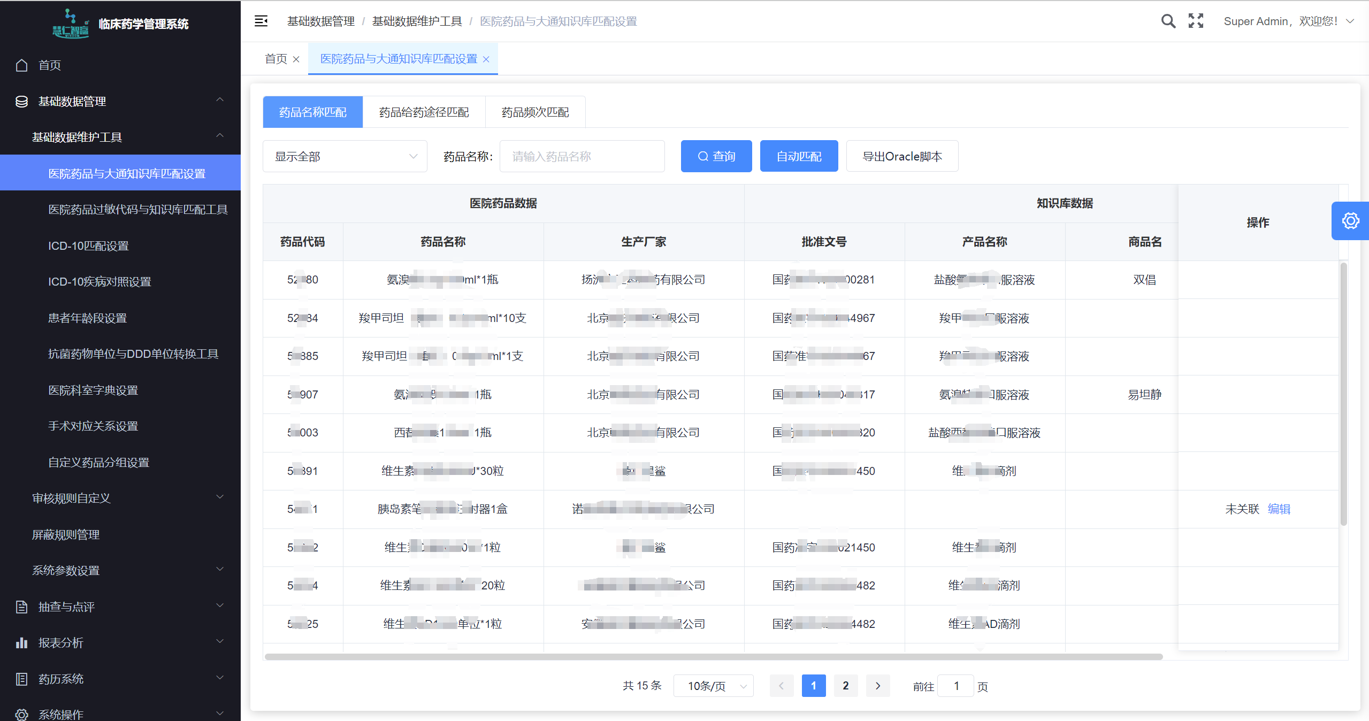Open 自定义药品分组设置 menu item
The width and height of the screenshot is (1369, 721).
pos(120,463)
